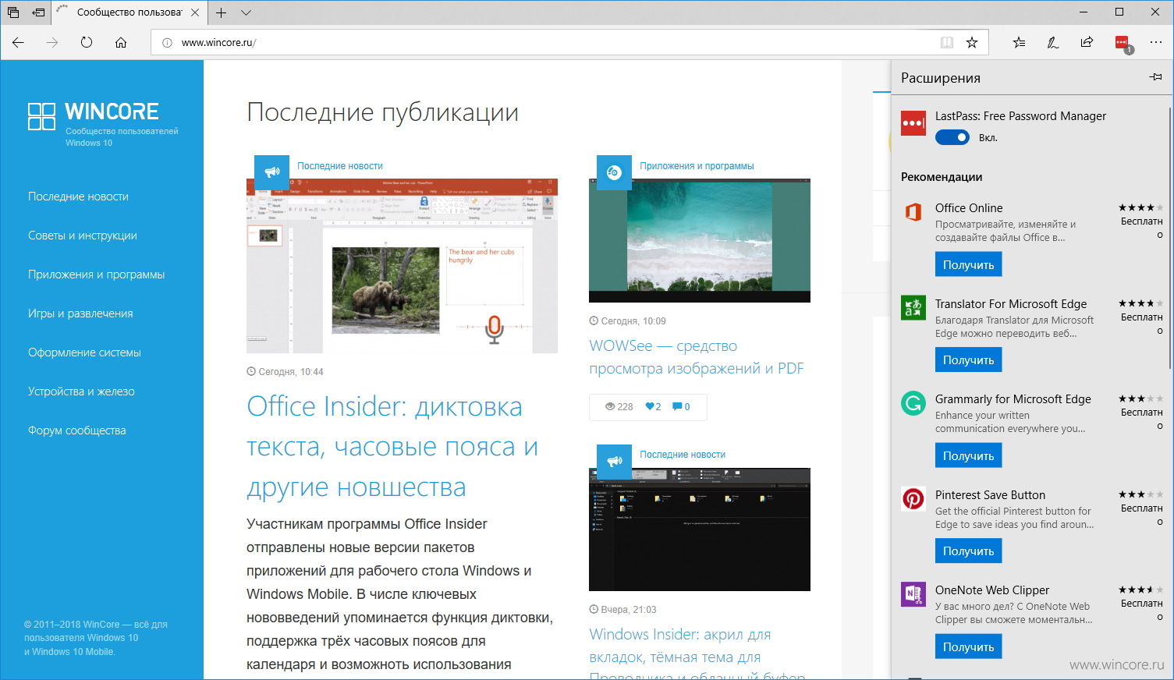Image resolution: width=1174 pixels, height=680 pixels.
Task: Show the tab list chevron dropdown
Action: 246,12
